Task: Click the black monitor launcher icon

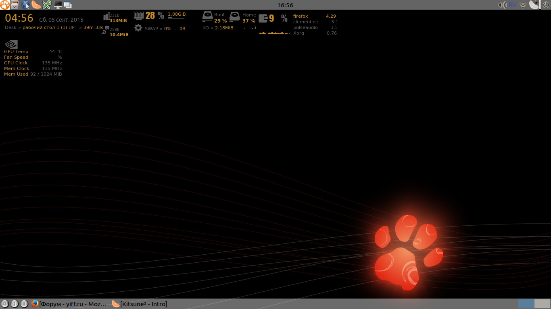Action: tap(58, 5)
